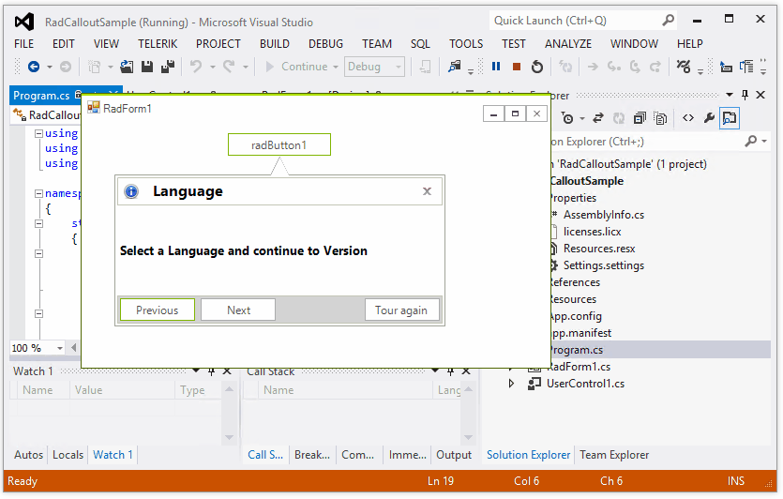Switch to the Autos tab
The height and width of the screenshot is (499, 783).
(x=28, y=455)
